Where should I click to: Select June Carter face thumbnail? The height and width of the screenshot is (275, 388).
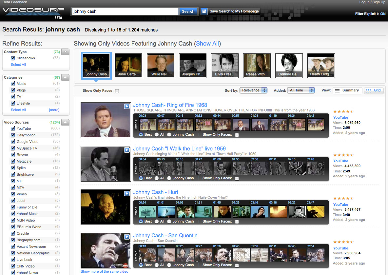[x=128, y=66]
